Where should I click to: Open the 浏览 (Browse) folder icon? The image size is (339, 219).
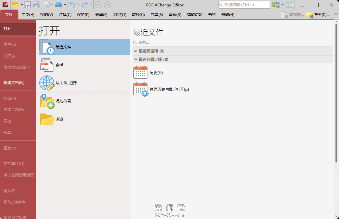click(46, 119)
